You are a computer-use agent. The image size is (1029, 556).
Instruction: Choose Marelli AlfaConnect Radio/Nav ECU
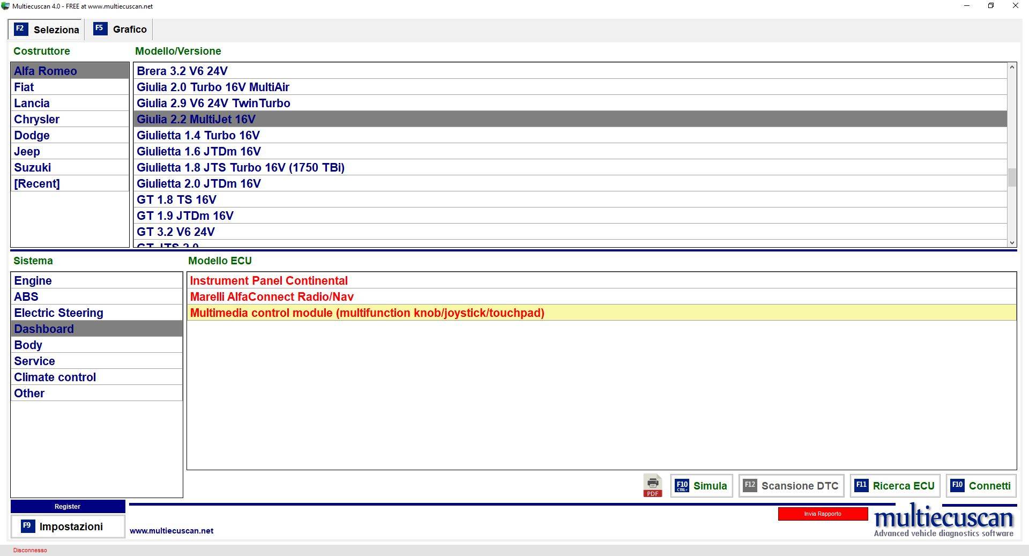601,296
